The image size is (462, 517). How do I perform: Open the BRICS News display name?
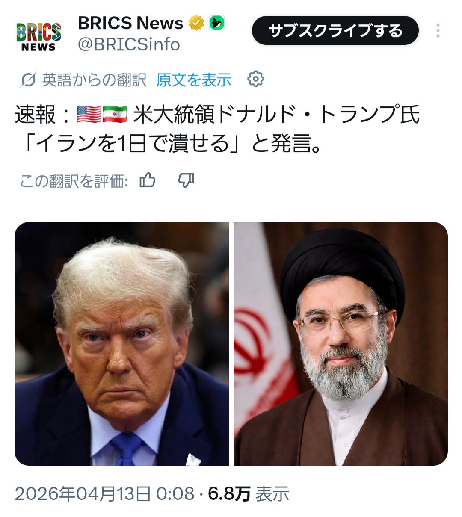click(x=130, y=23)
